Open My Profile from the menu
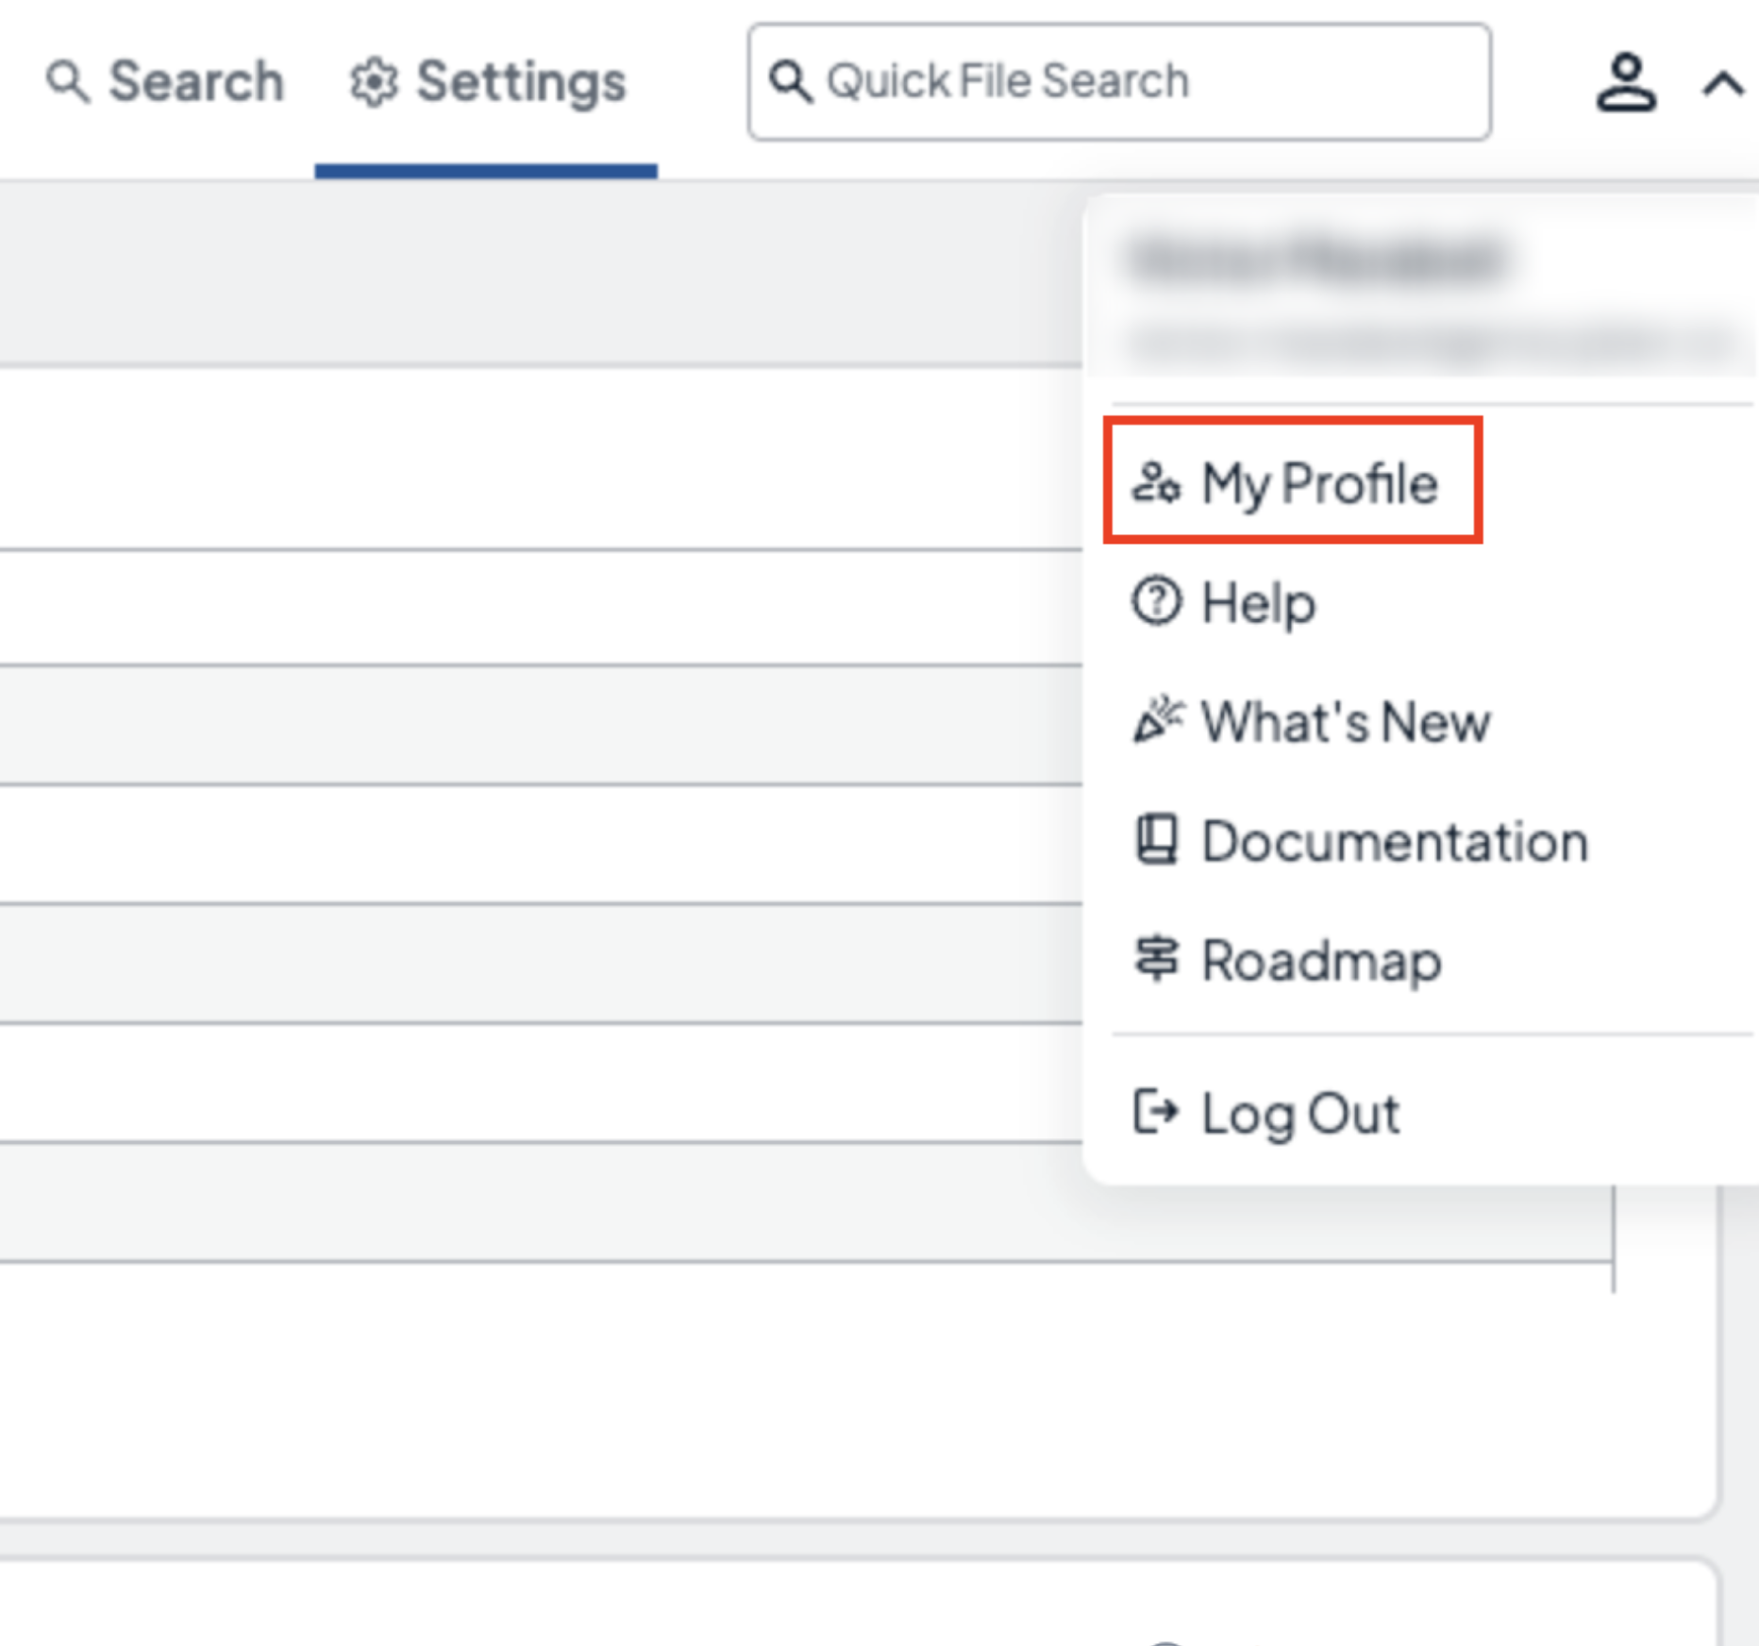The image size is (1759, 1646). (1318, 483)
